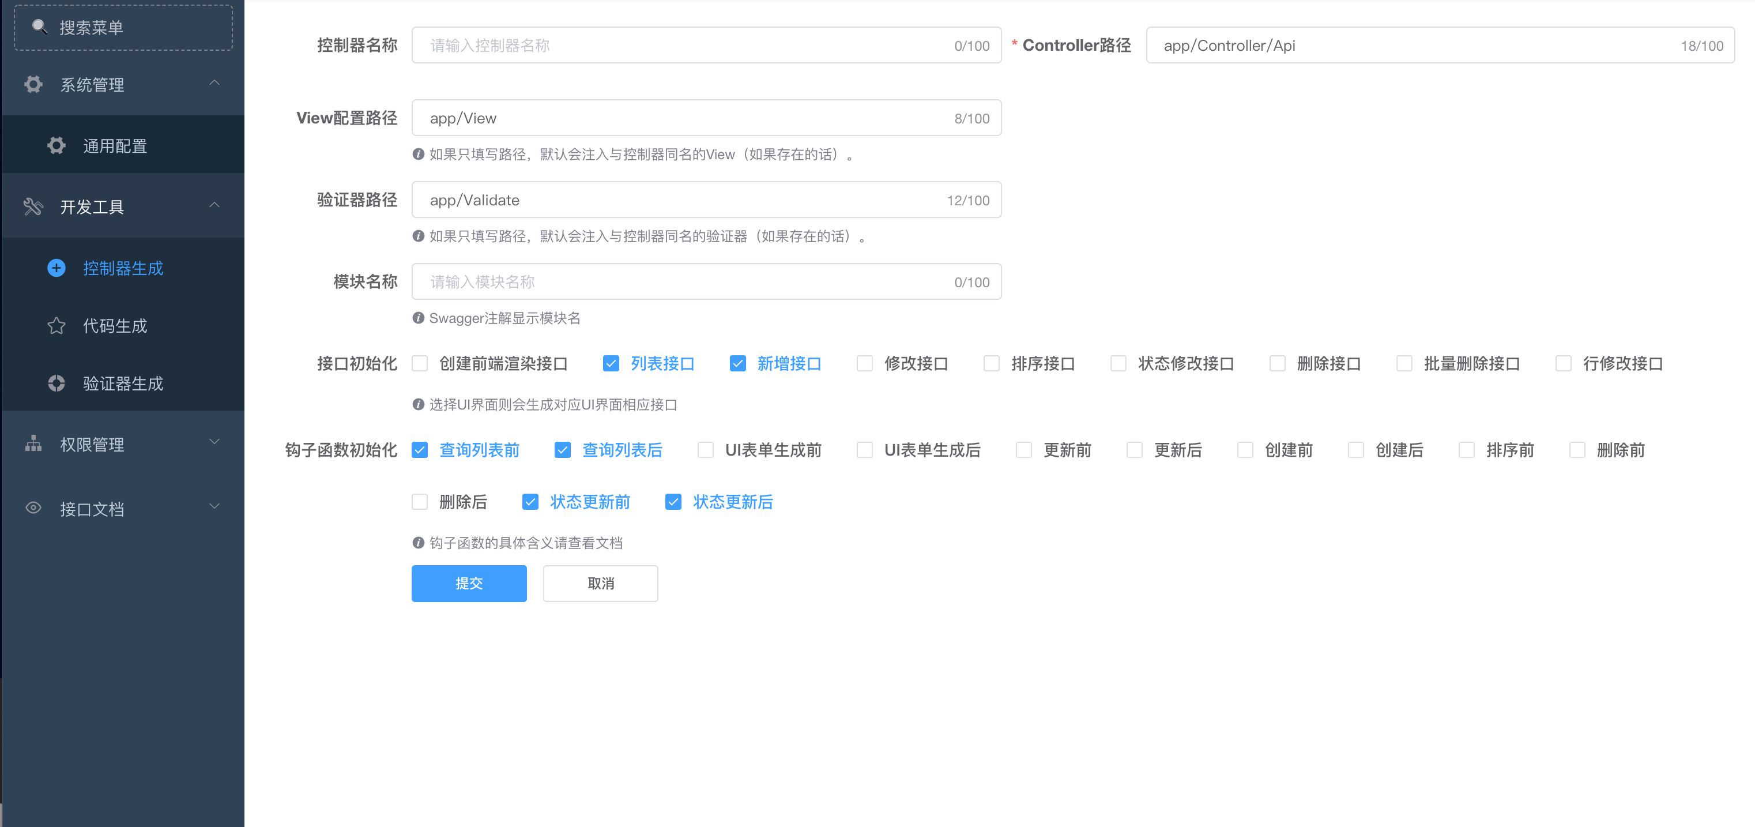The height and width of the screenshot is (827, 1755).
Task: Open the 代码生成 menu item
Action: [115, 326]
